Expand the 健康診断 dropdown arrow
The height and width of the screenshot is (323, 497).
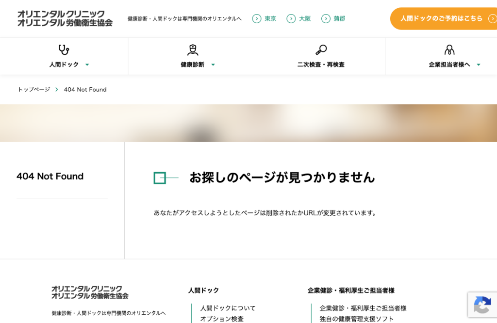[213, 65]
